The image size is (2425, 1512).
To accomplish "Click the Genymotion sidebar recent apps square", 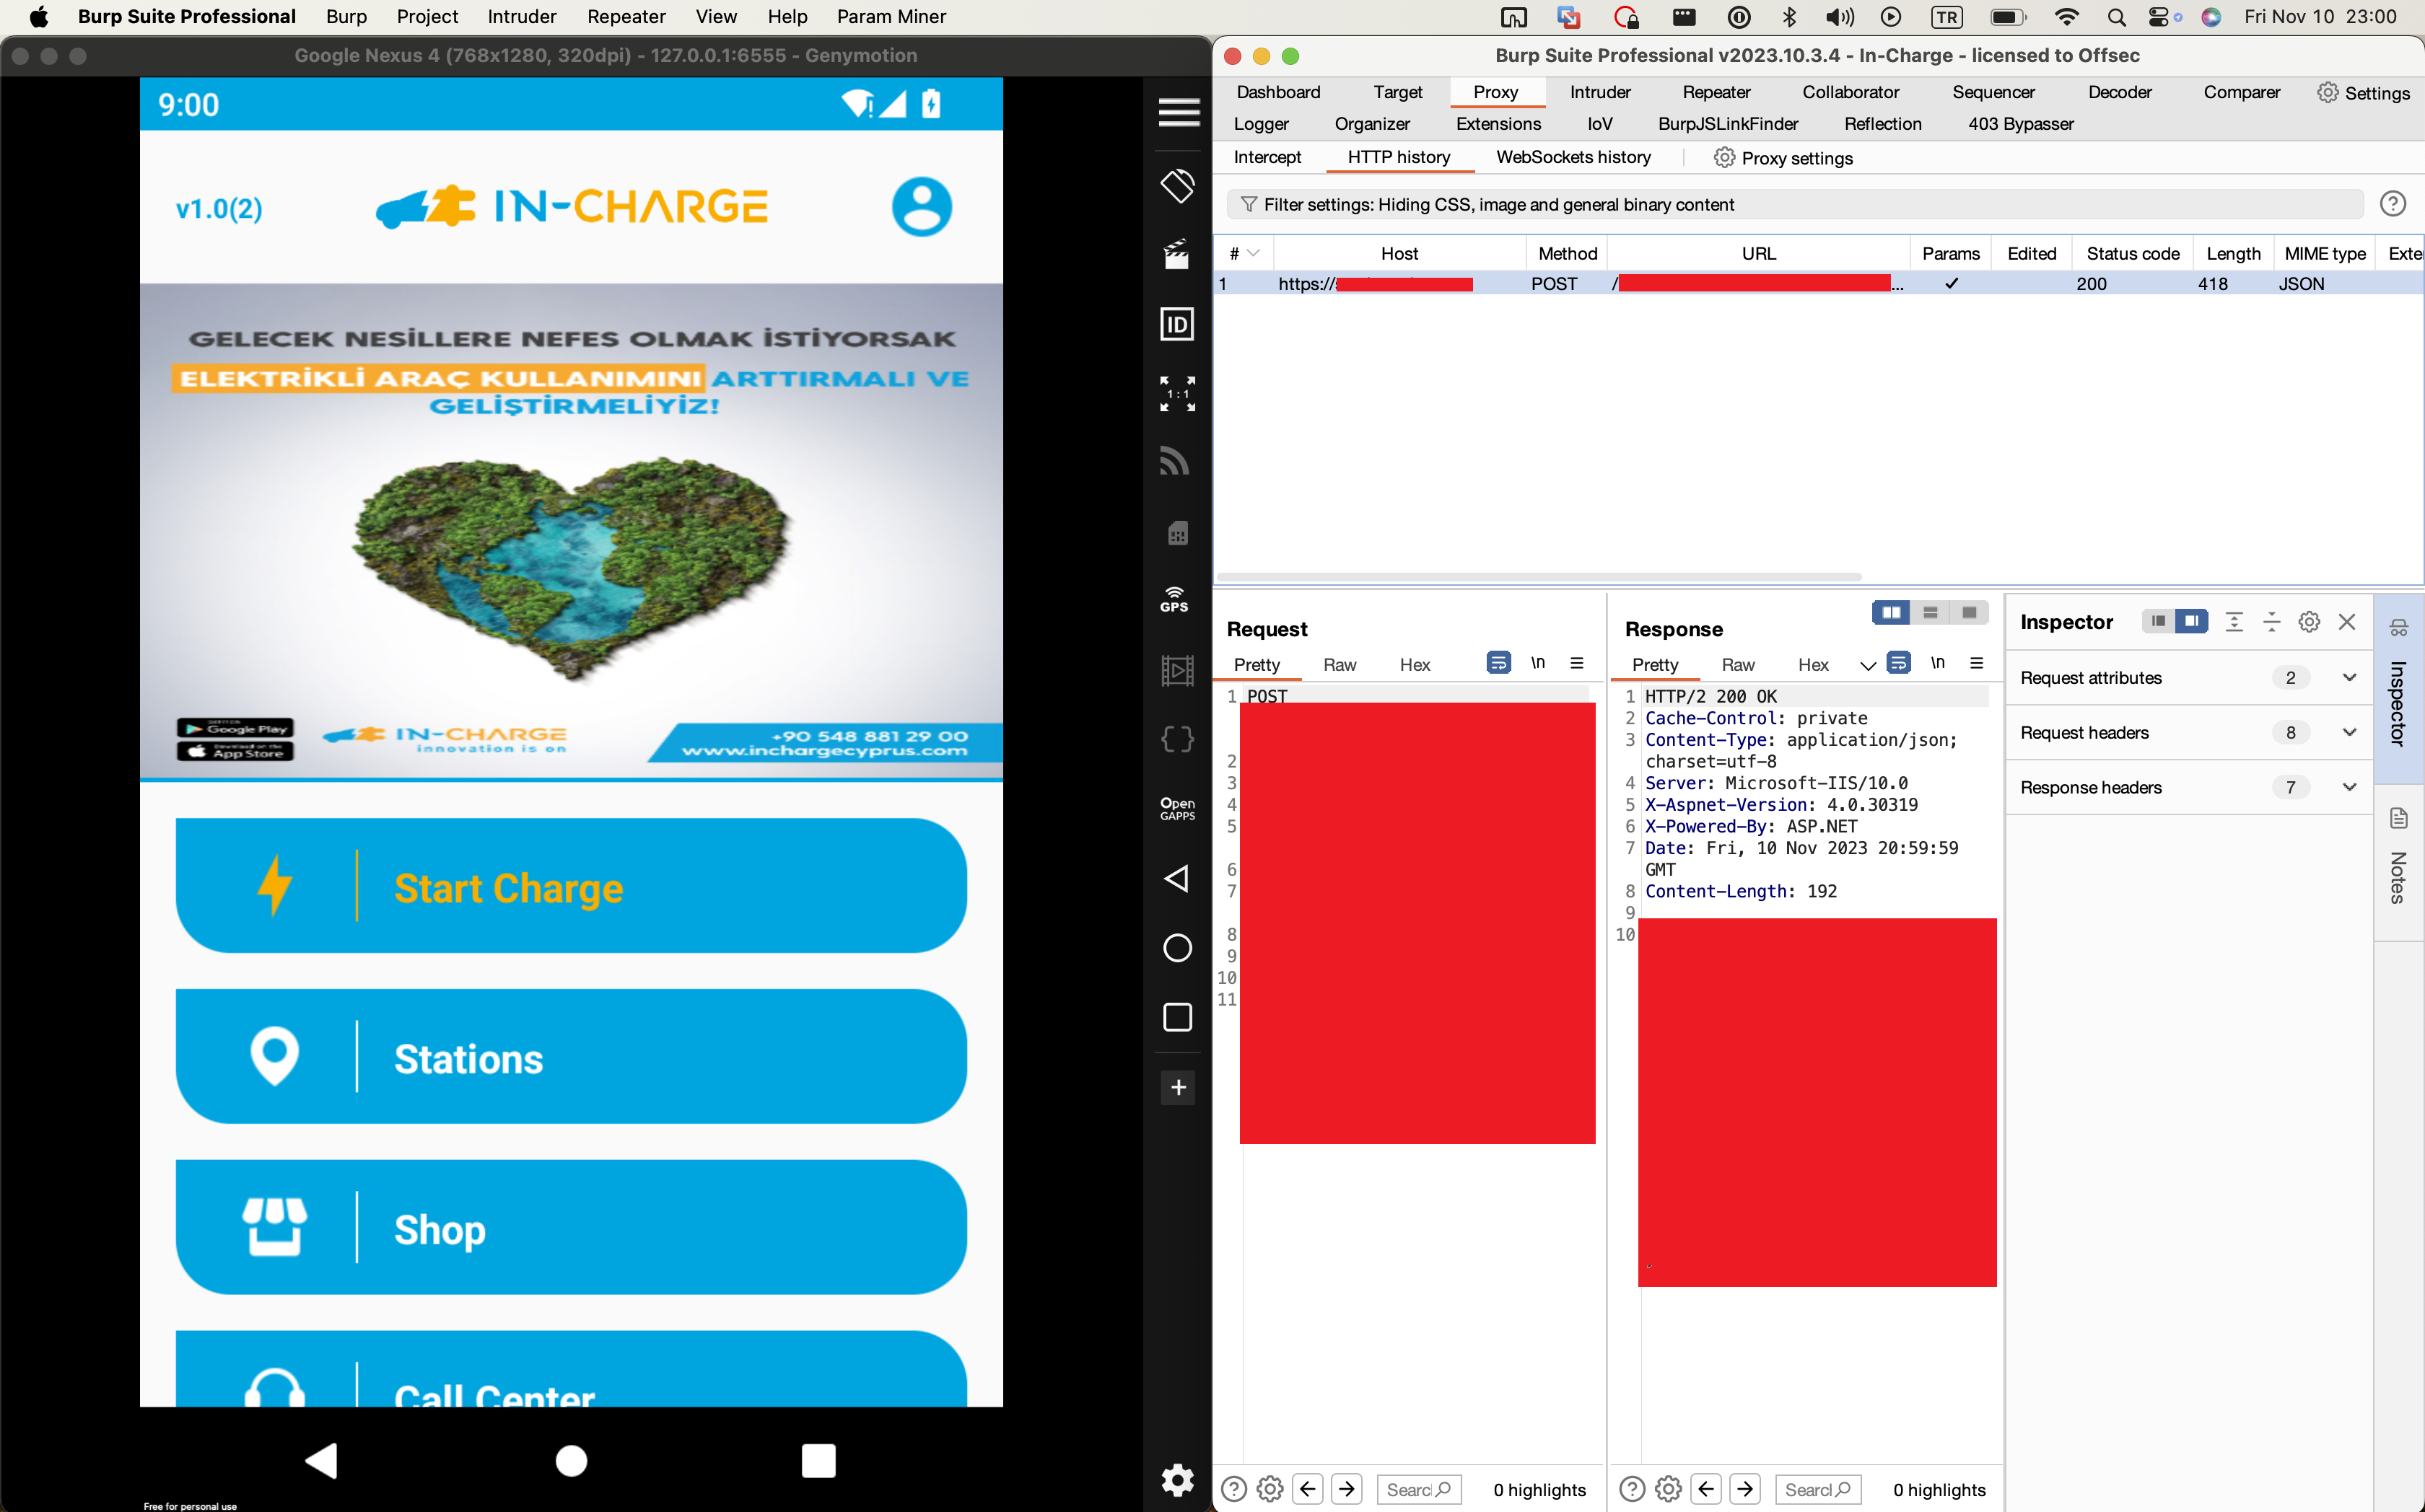I will tap(1177, 1017).
